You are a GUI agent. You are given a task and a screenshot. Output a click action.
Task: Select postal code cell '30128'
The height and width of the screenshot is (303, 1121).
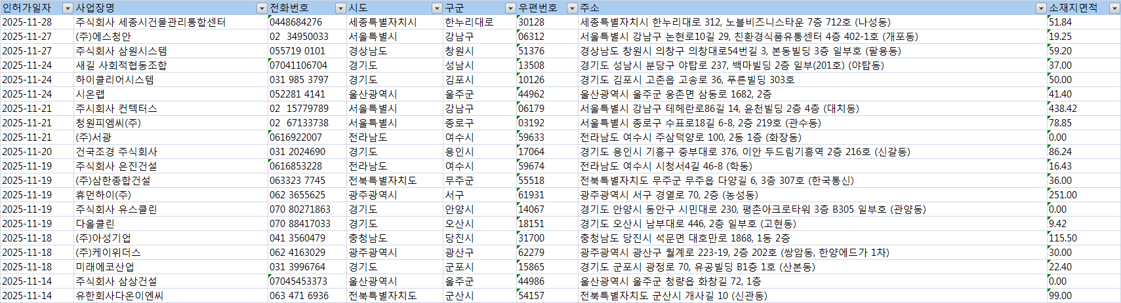tap(548, 22)
